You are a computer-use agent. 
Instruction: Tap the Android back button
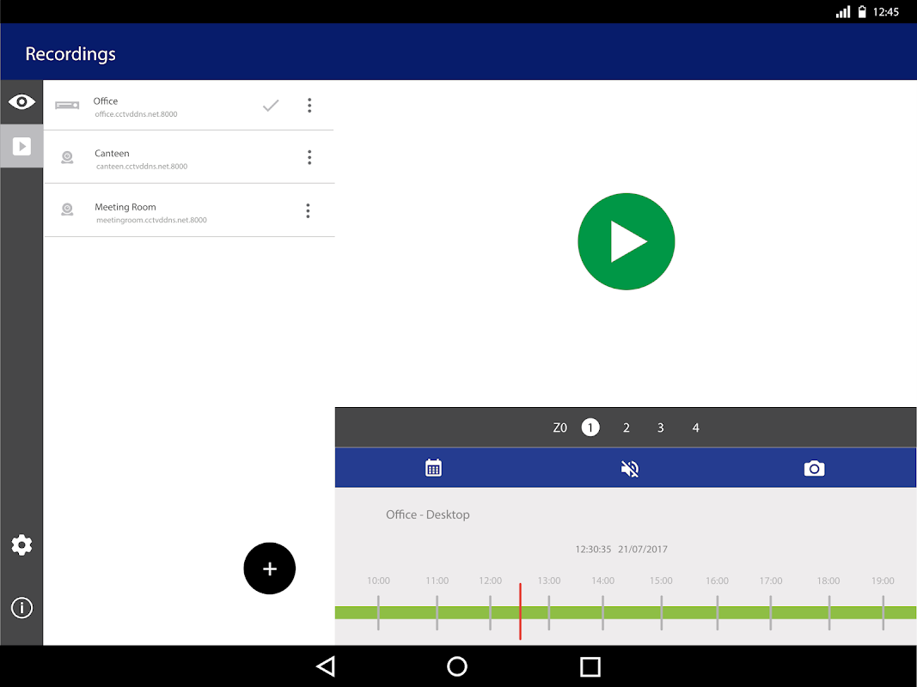click(326, 666)
